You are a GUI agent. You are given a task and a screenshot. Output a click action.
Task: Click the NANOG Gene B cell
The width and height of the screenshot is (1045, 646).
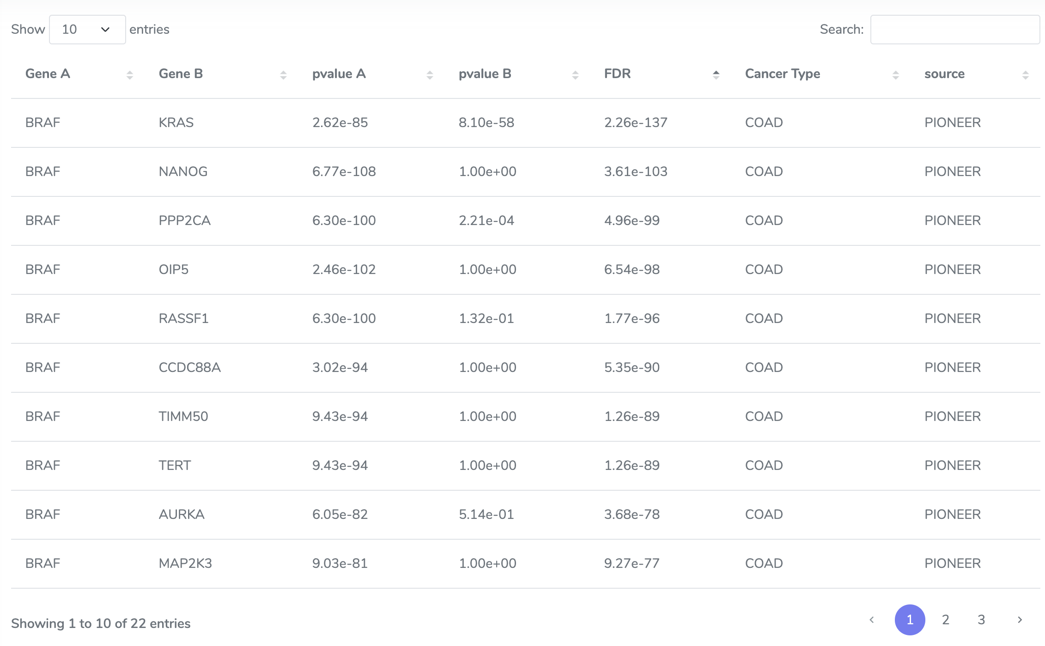(183, 171)
